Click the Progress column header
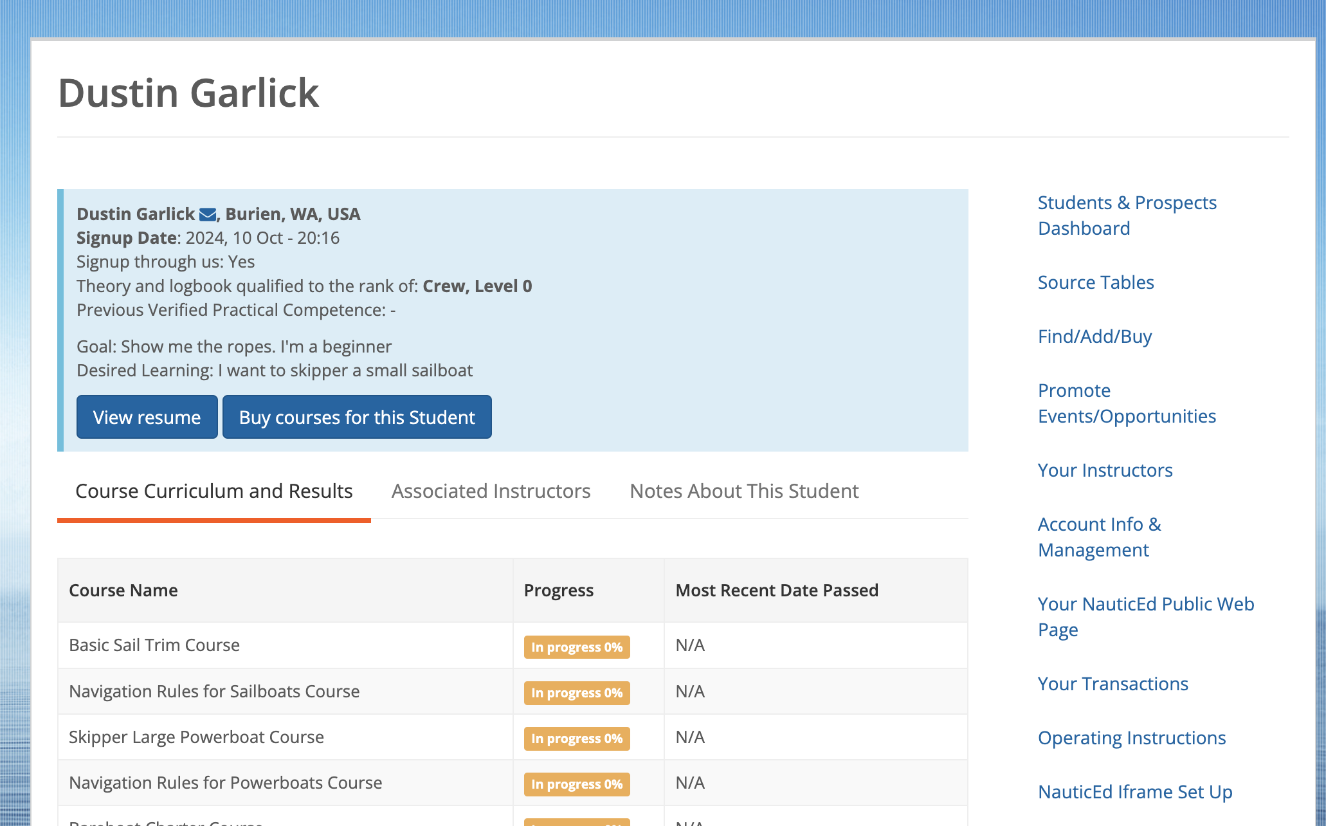The height and width of the screenshot is (826, 1326). 558,591
